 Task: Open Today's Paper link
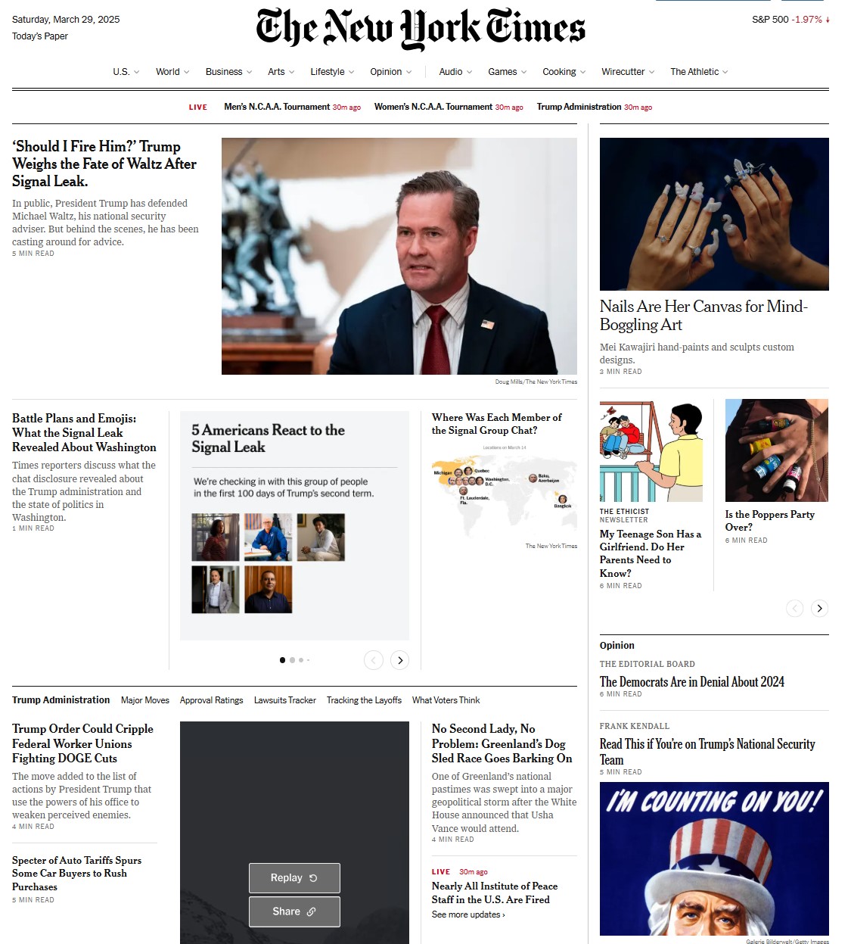(x=40, y=36)
